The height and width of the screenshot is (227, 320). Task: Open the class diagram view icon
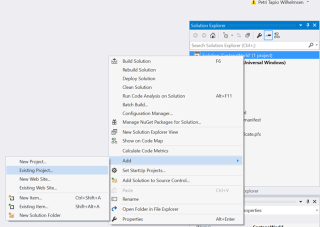(276, 35)
